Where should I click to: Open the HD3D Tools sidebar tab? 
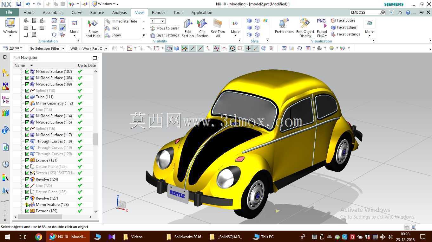coord(5,130)
